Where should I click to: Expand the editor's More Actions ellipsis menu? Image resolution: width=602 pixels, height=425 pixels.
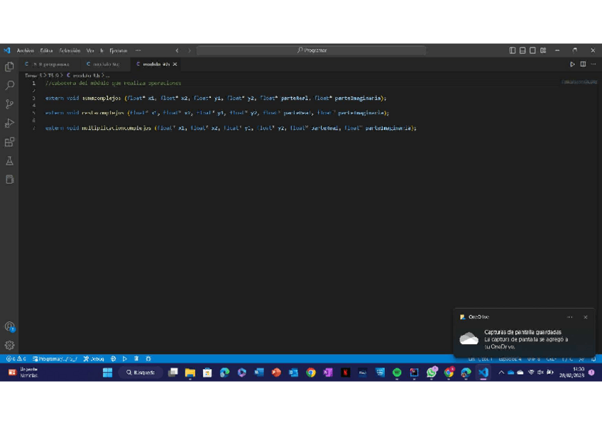[x=593, y=65]
